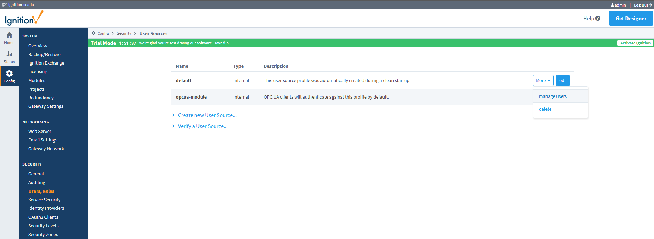Open Service Security in the sidebar
This screenshot has width=654, height=239.
click(44, 200)
